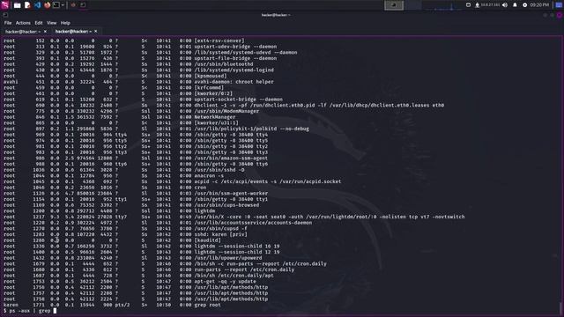This screenshot has height=317, width=564.
Task: Click '/bin/sh /etc/cron.daily/apt' text
Action: tap(234, 276)
